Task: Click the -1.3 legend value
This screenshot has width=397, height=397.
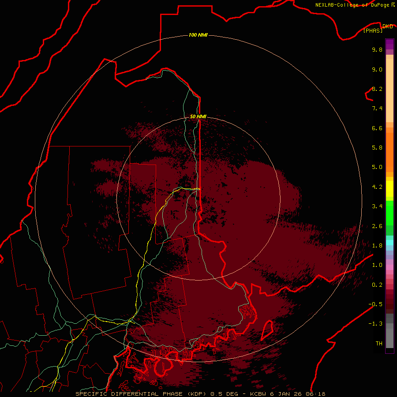Action: [x=375, y=324]
